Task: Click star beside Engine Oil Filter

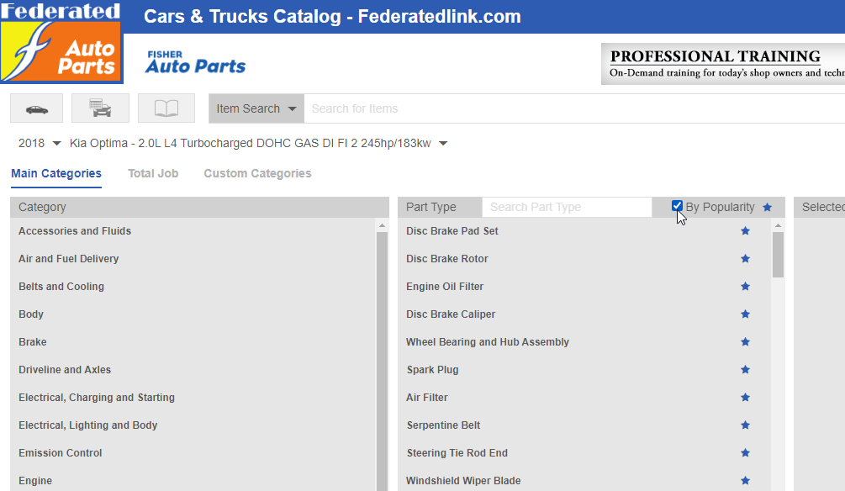Action: [x=745, y=287]
